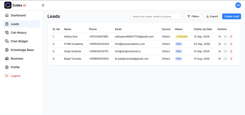
Task: Click the search by name field
Action: [x=156, y=16]
